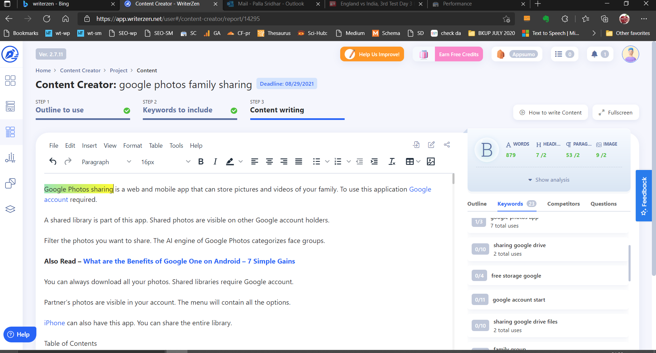
Task: Apply the highlight background color
Action: tap(230, 161)
